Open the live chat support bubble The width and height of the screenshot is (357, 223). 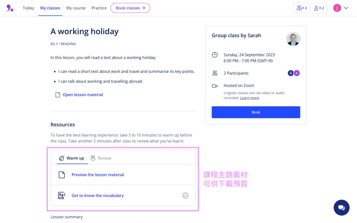(x=341, y=208)
